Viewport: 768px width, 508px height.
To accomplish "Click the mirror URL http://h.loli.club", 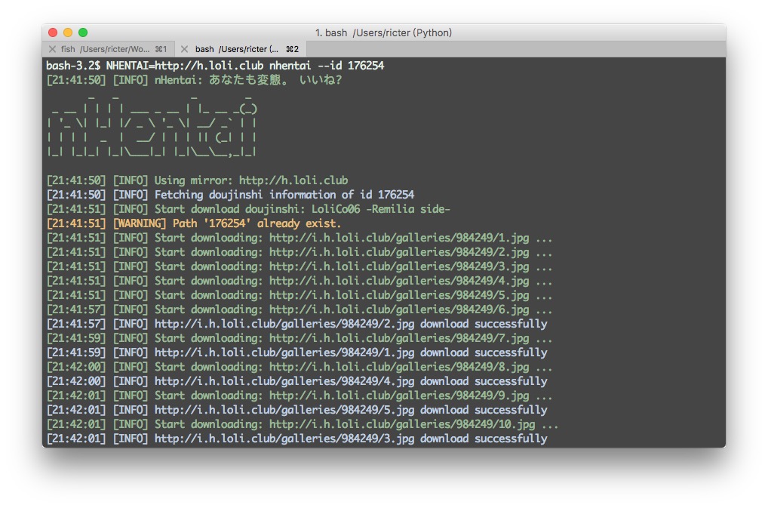I will click(x=293, y=180).
